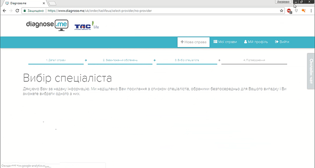315x168 pixels.
Task: Click the diagnose.me logo
Action: coord(47,25)
